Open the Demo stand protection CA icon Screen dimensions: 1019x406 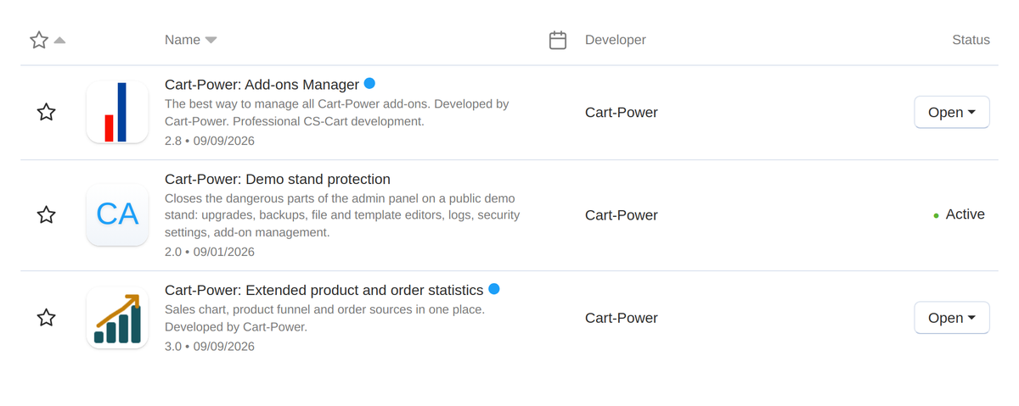point(117,215)
